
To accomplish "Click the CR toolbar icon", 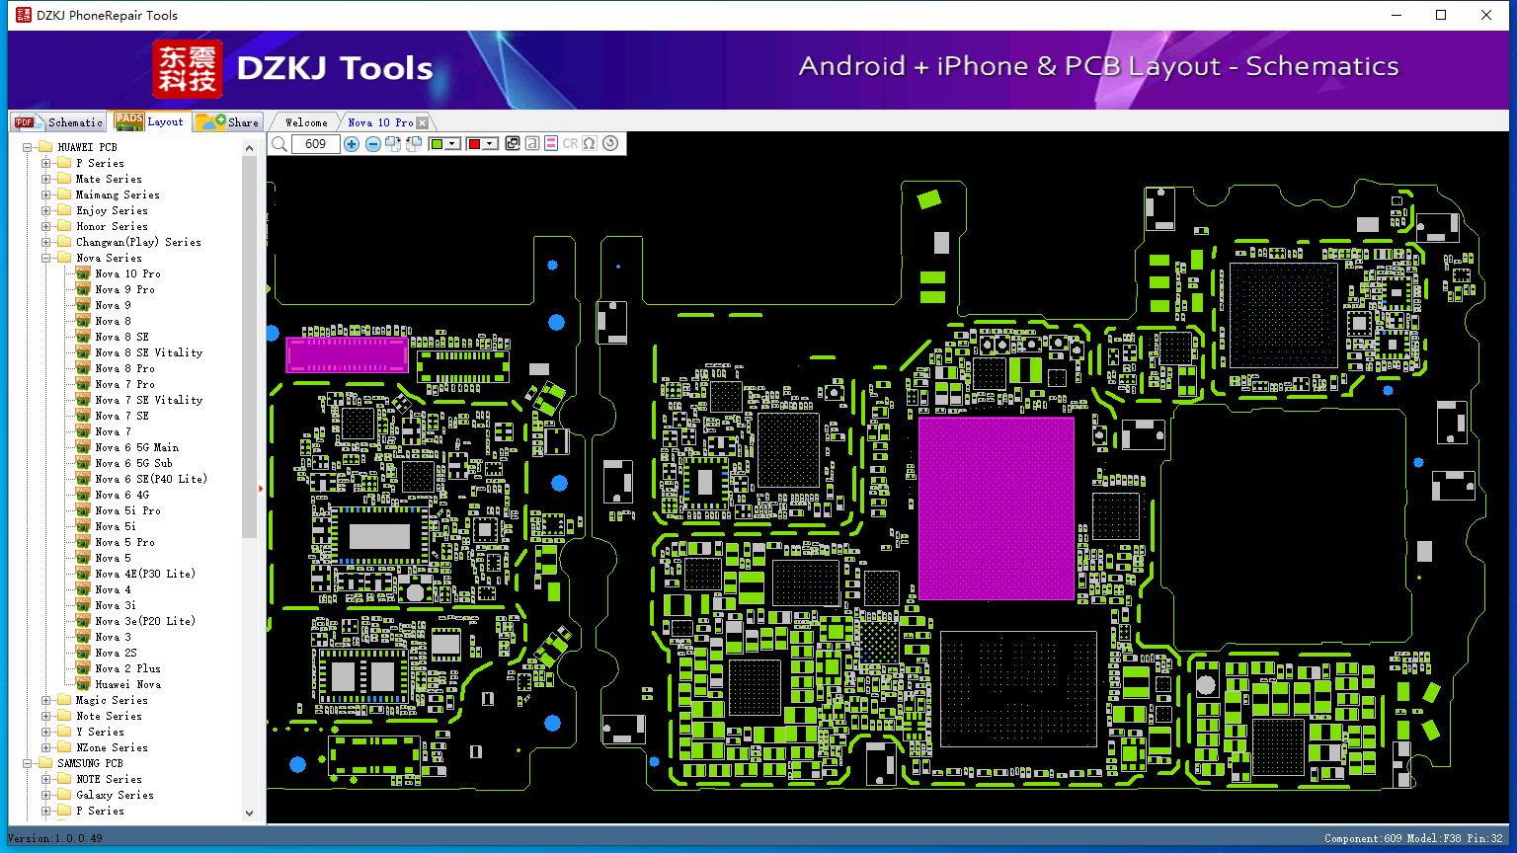I will pyautogui.click(x=570, y=143).
